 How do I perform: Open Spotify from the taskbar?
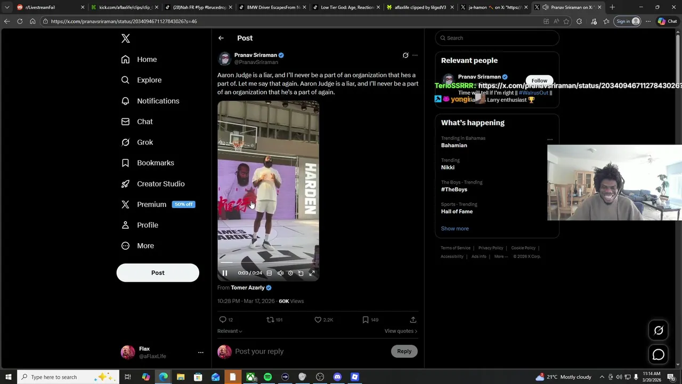tap(268, 377)
